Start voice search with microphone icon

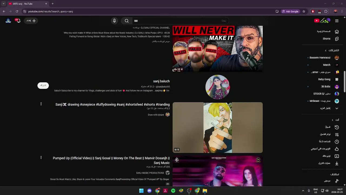(x=114, y=21)
